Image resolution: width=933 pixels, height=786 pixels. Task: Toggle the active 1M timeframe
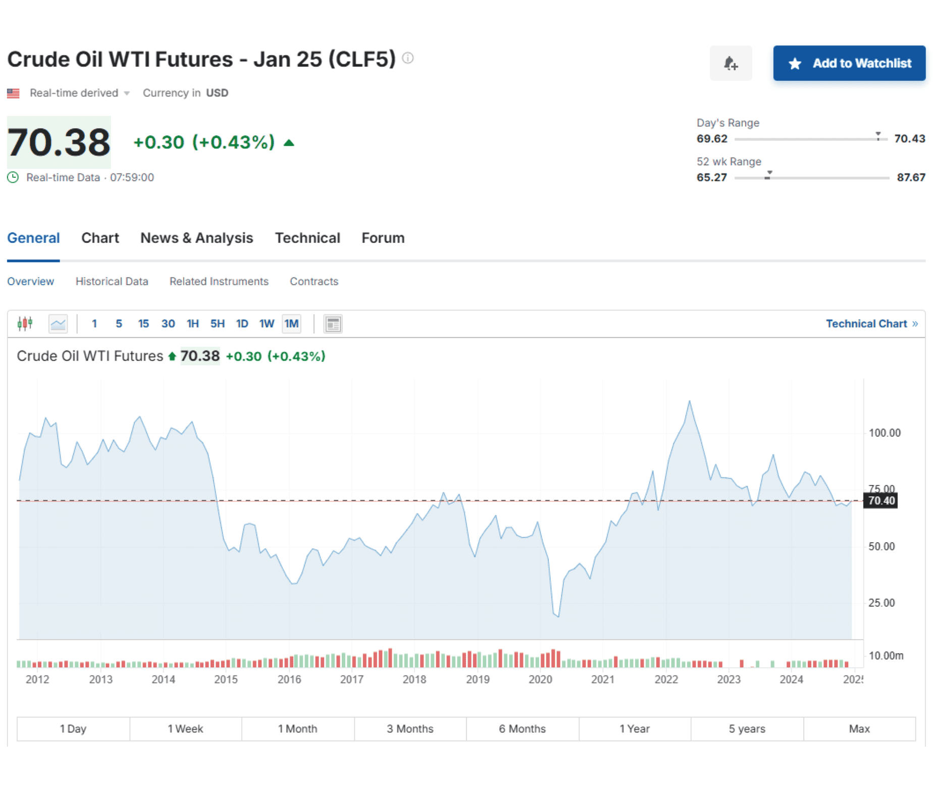pos(291,324)
